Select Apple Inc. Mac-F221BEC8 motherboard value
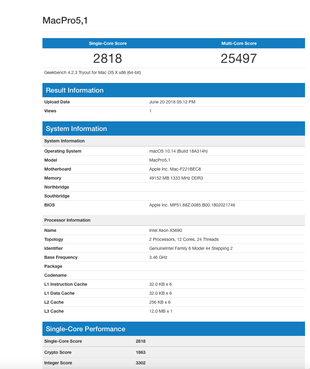The image size is (310, 369). click(x=175, y=169)
